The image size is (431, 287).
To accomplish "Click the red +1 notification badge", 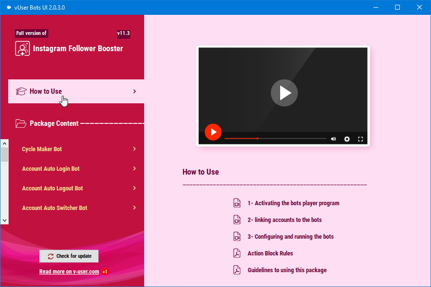I will click(105, 272).
